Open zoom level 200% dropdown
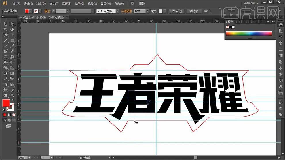This screenshot has width=285, height=160. tap(29, 158)
